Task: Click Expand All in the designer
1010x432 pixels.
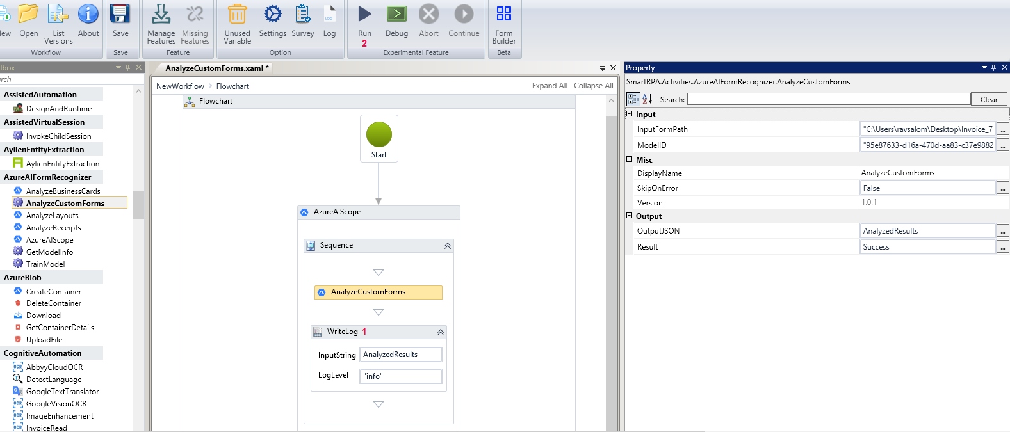Action: coord(550,86)
